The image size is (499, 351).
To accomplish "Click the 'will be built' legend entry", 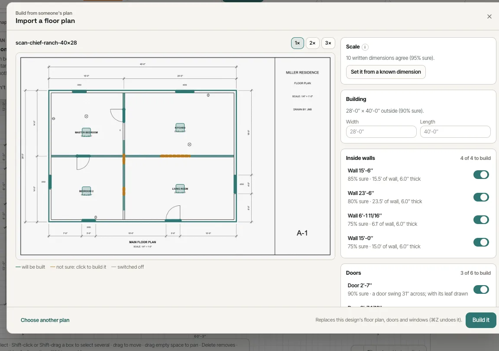I will click(x=30, y=267).
